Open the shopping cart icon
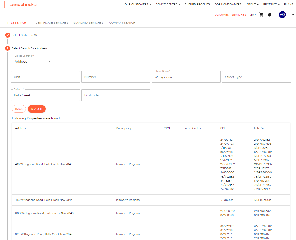This screenshot has width=296, height=240. point(261,14)
